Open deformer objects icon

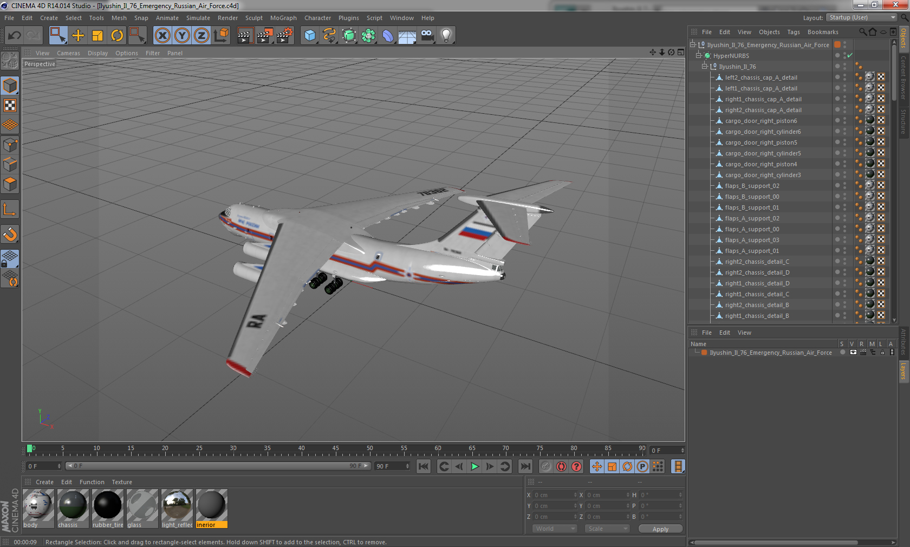388,36
